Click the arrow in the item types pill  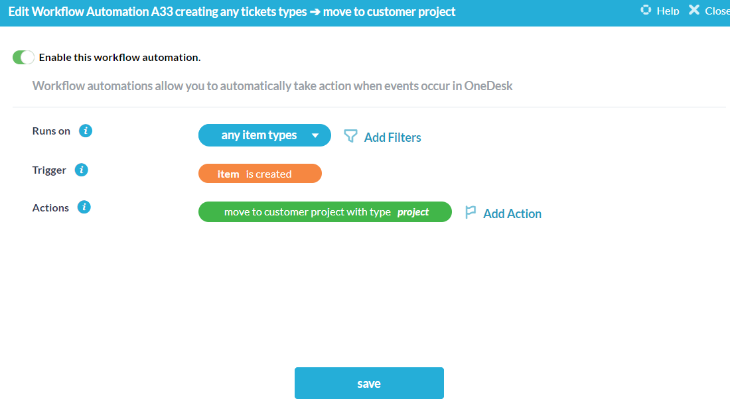pos(315,136)
